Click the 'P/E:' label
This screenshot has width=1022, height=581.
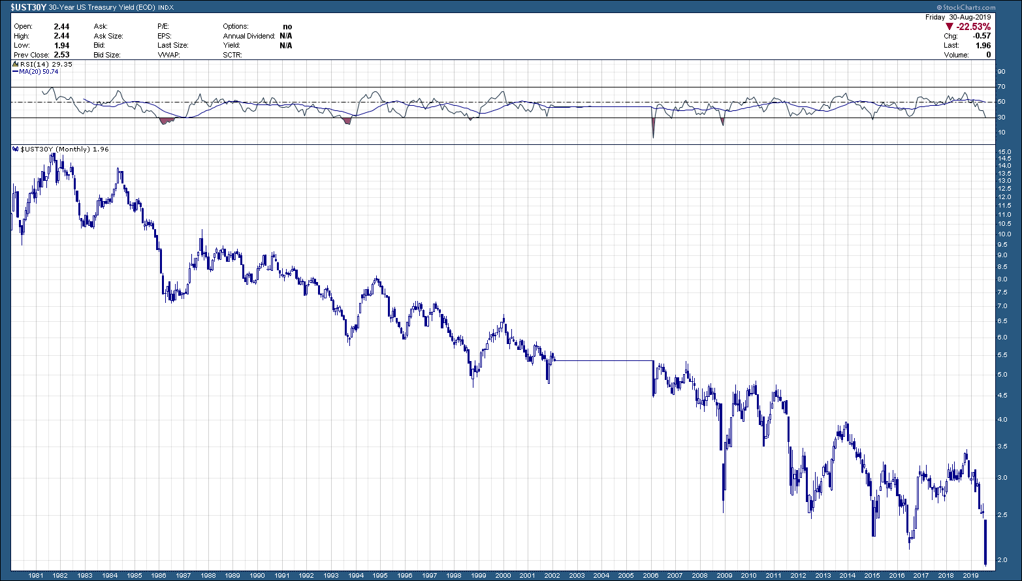point(163,27)
